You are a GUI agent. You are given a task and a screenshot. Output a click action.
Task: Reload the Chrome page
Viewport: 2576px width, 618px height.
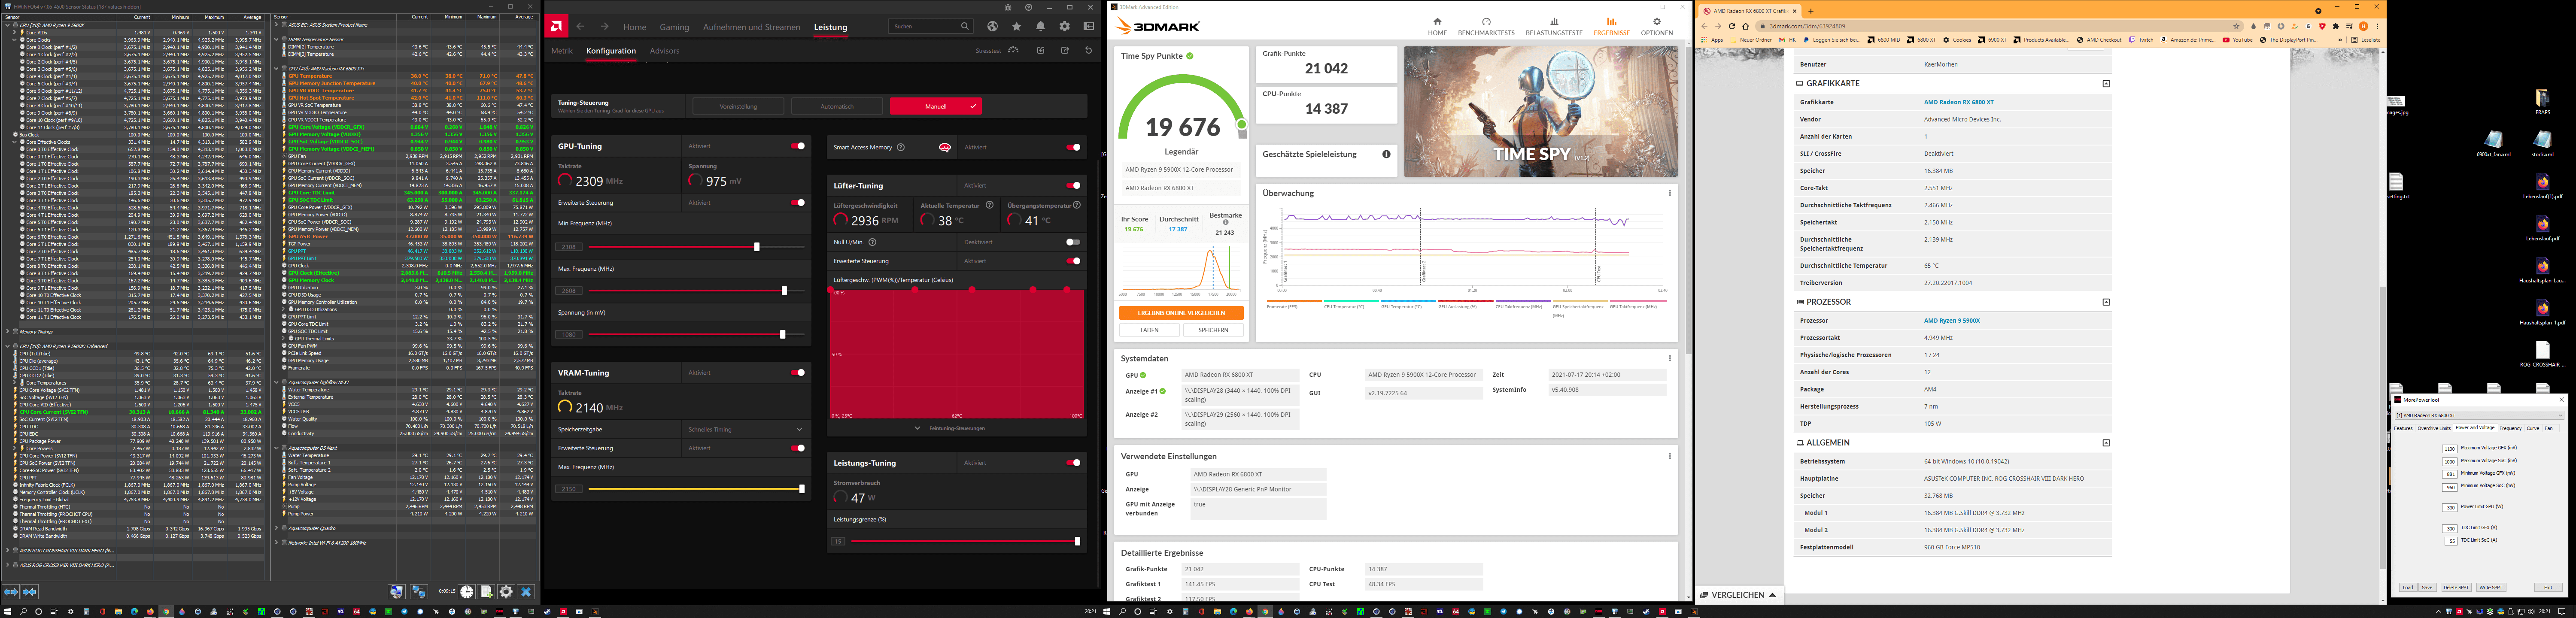1732,26
